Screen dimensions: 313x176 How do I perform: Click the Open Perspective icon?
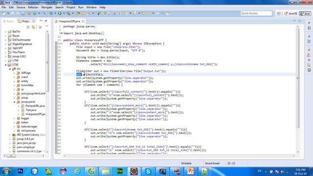click(279, 14)
